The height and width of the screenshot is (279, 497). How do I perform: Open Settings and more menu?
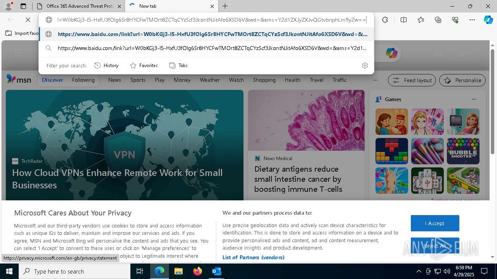click(x=472, y=20)
